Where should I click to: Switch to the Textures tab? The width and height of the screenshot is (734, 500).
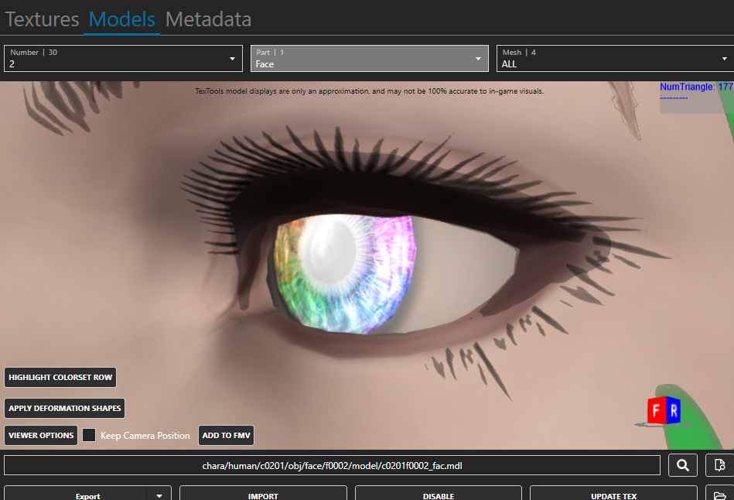[x=42, y=19]
